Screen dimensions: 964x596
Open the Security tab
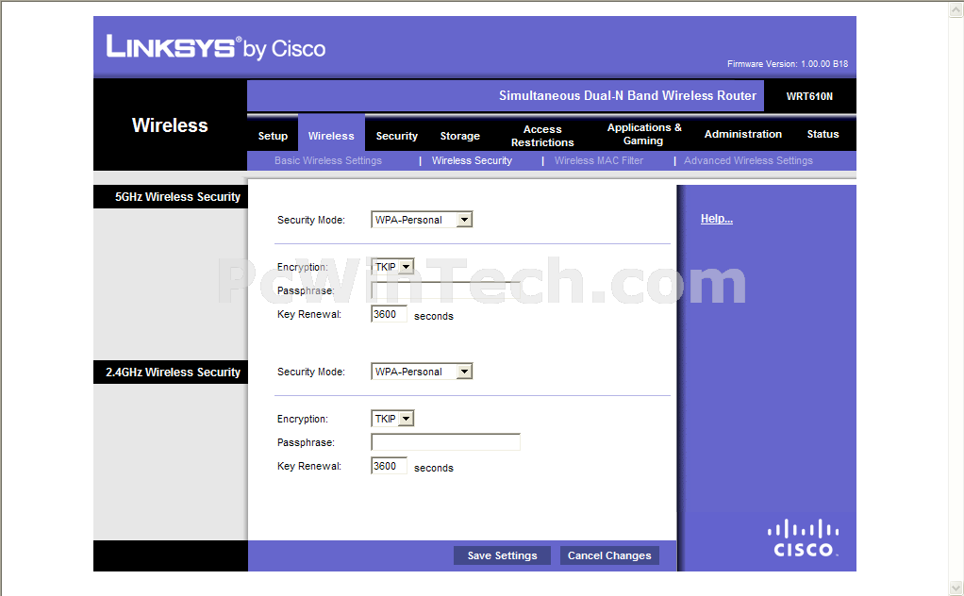(396, 136)
